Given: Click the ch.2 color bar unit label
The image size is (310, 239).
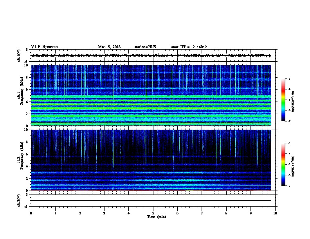Looking at the screenshot, I should pos(293,166).
